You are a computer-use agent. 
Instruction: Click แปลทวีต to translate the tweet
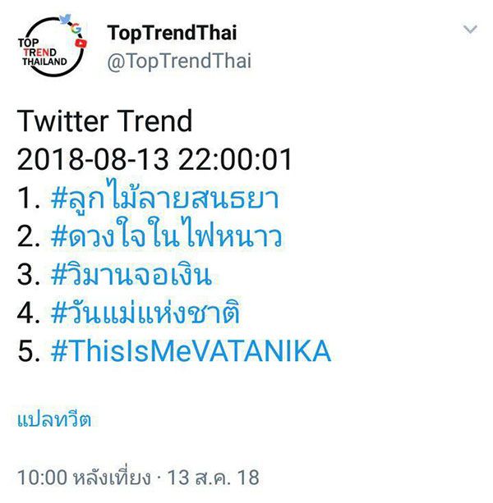(54, 420)
